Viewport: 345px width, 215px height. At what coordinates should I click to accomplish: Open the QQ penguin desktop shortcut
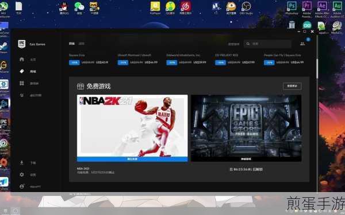click(x=64, y=7)
